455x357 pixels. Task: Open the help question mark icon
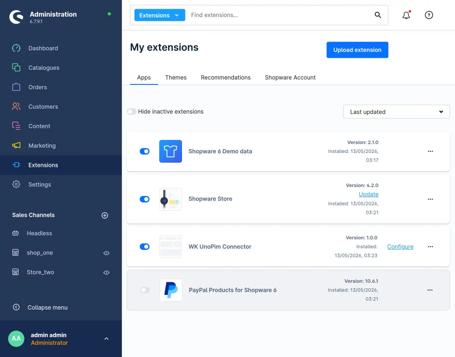coord(429,15)
